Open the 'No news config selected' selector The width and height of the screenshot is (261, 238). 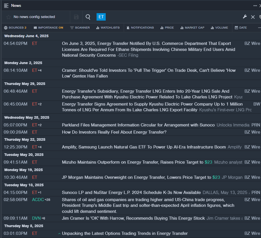34,17
